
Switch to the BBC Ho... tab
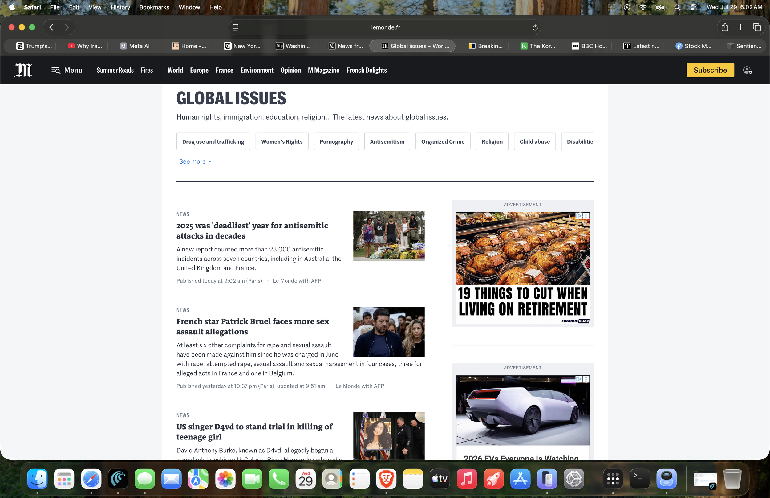[590, 46]
